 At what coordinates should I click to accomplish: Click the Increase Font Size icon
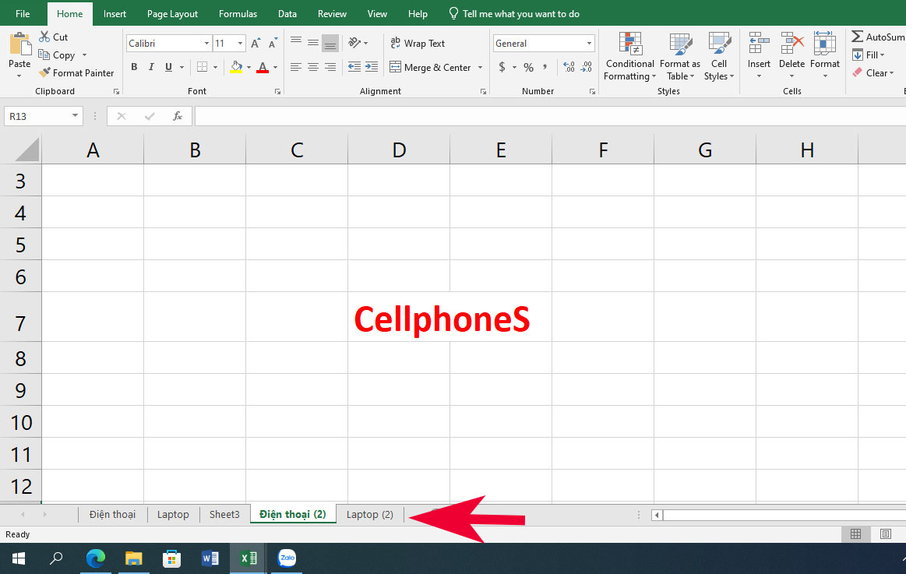256,44
